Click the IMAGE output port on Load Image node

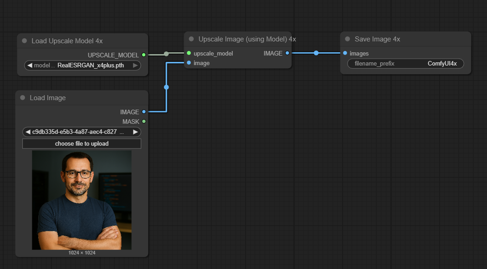tap(144, 112)
